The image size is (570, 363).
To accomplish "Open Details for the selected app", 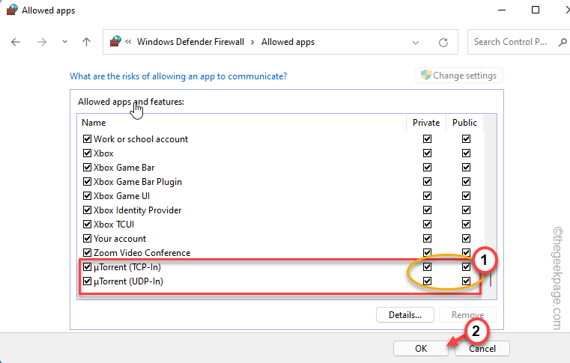I will pos(405,315).
